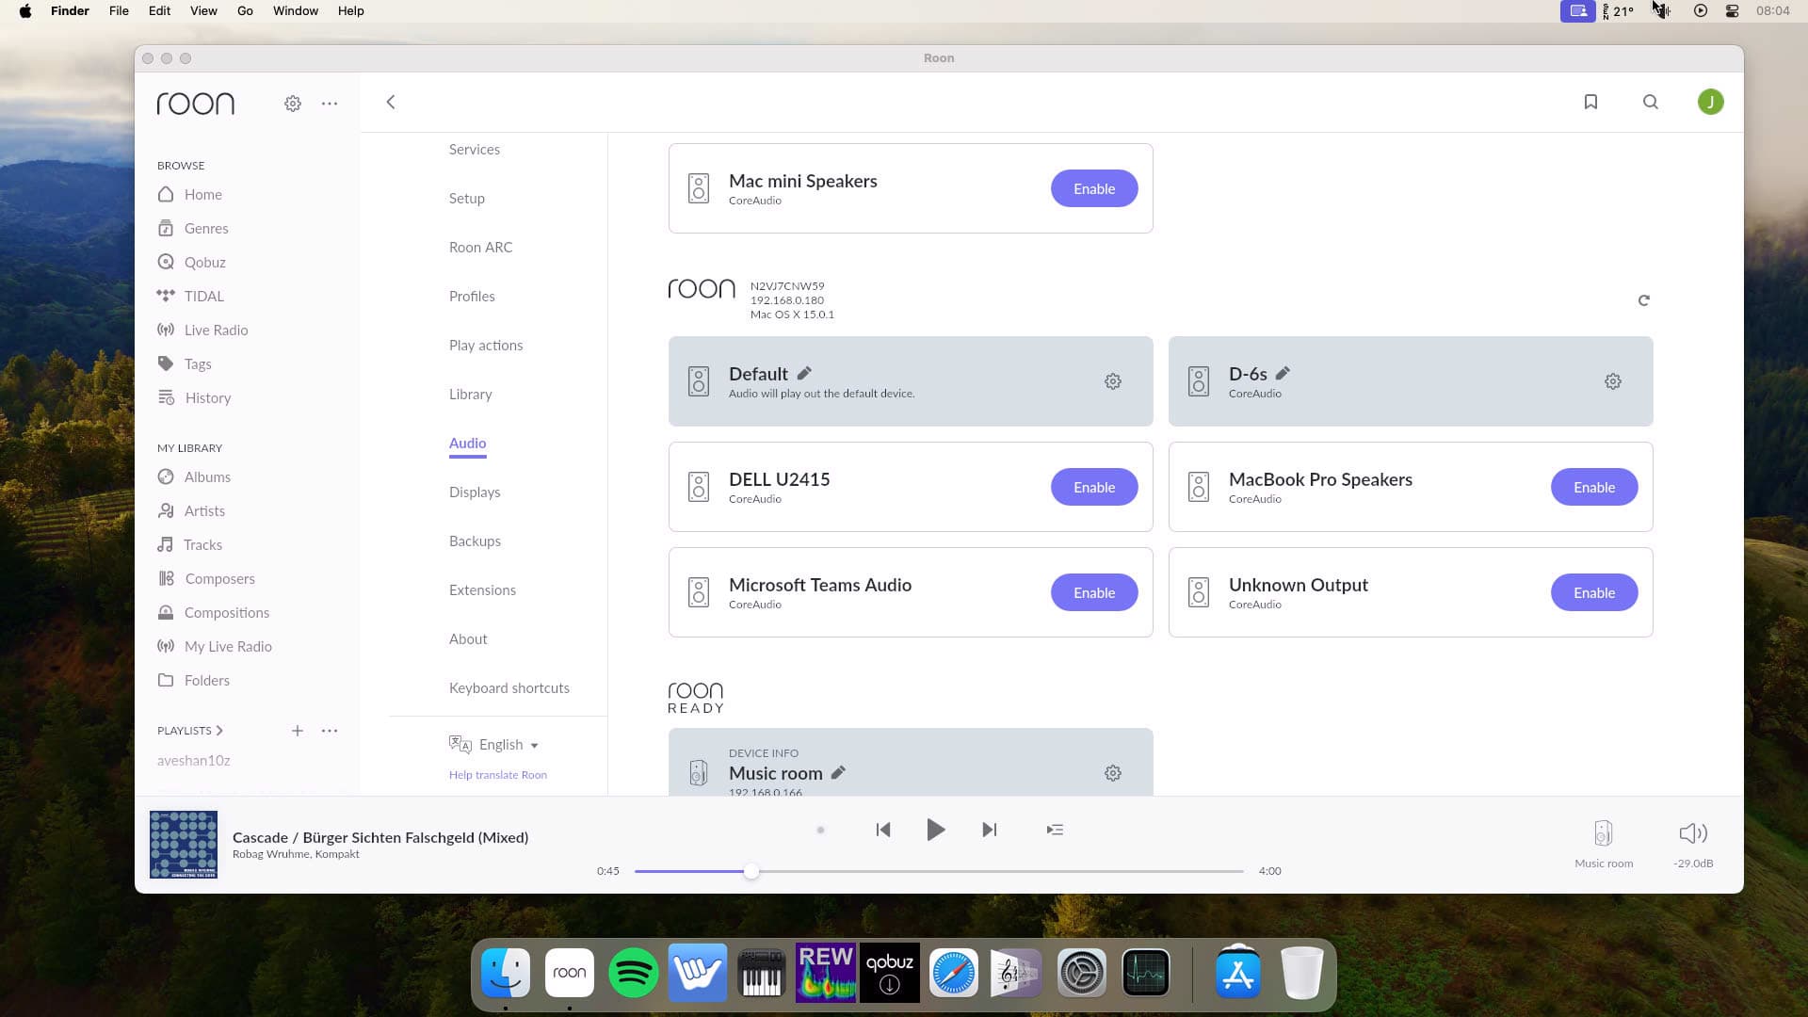Refresh the audio devices list

coord(1644,300)
